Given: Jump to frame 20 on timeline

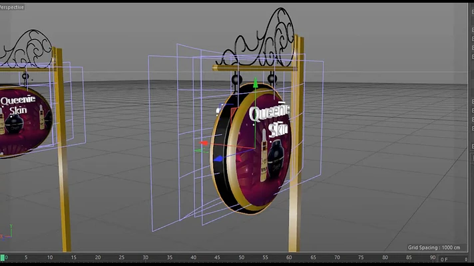Looking at the screenshot, I should (x=98, y=257).
